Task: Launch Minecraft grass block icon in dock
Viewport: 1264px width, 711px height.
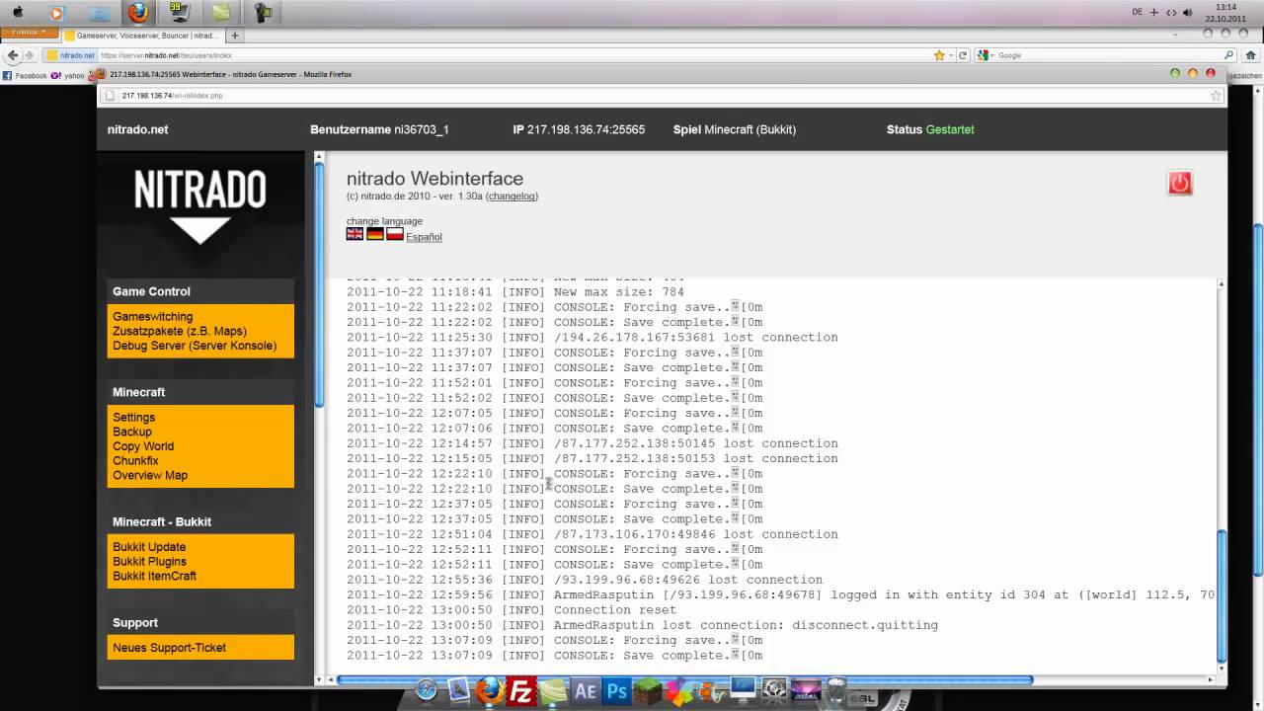Action: (649, 692)
